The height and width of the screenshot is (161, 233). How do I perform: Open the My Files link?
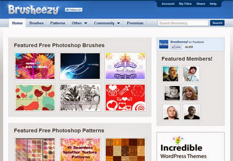pyautogui.click(x=185, y=4)
